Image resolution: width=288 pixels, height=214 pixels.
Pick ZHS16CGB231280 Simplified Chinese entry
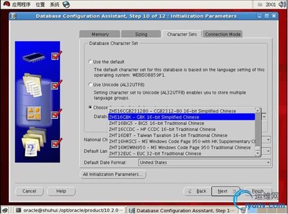coord(182,111)
